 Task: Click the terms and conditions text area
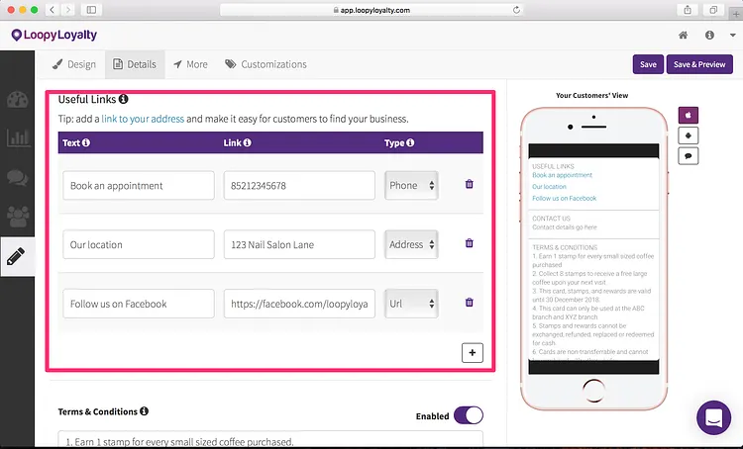point(270,439)
